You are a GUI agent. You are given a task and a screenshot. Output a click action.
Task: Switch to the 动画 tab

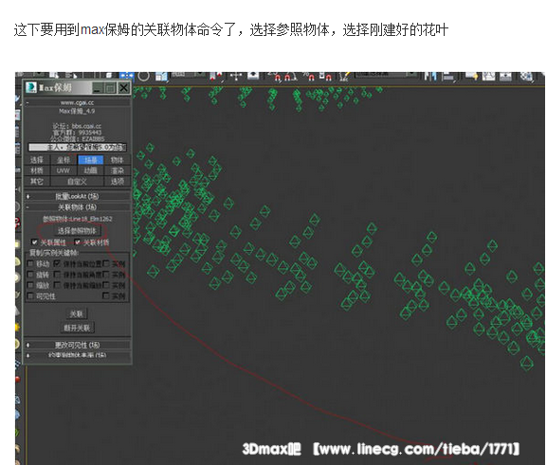pyautogui.click(x=91, y=170)
